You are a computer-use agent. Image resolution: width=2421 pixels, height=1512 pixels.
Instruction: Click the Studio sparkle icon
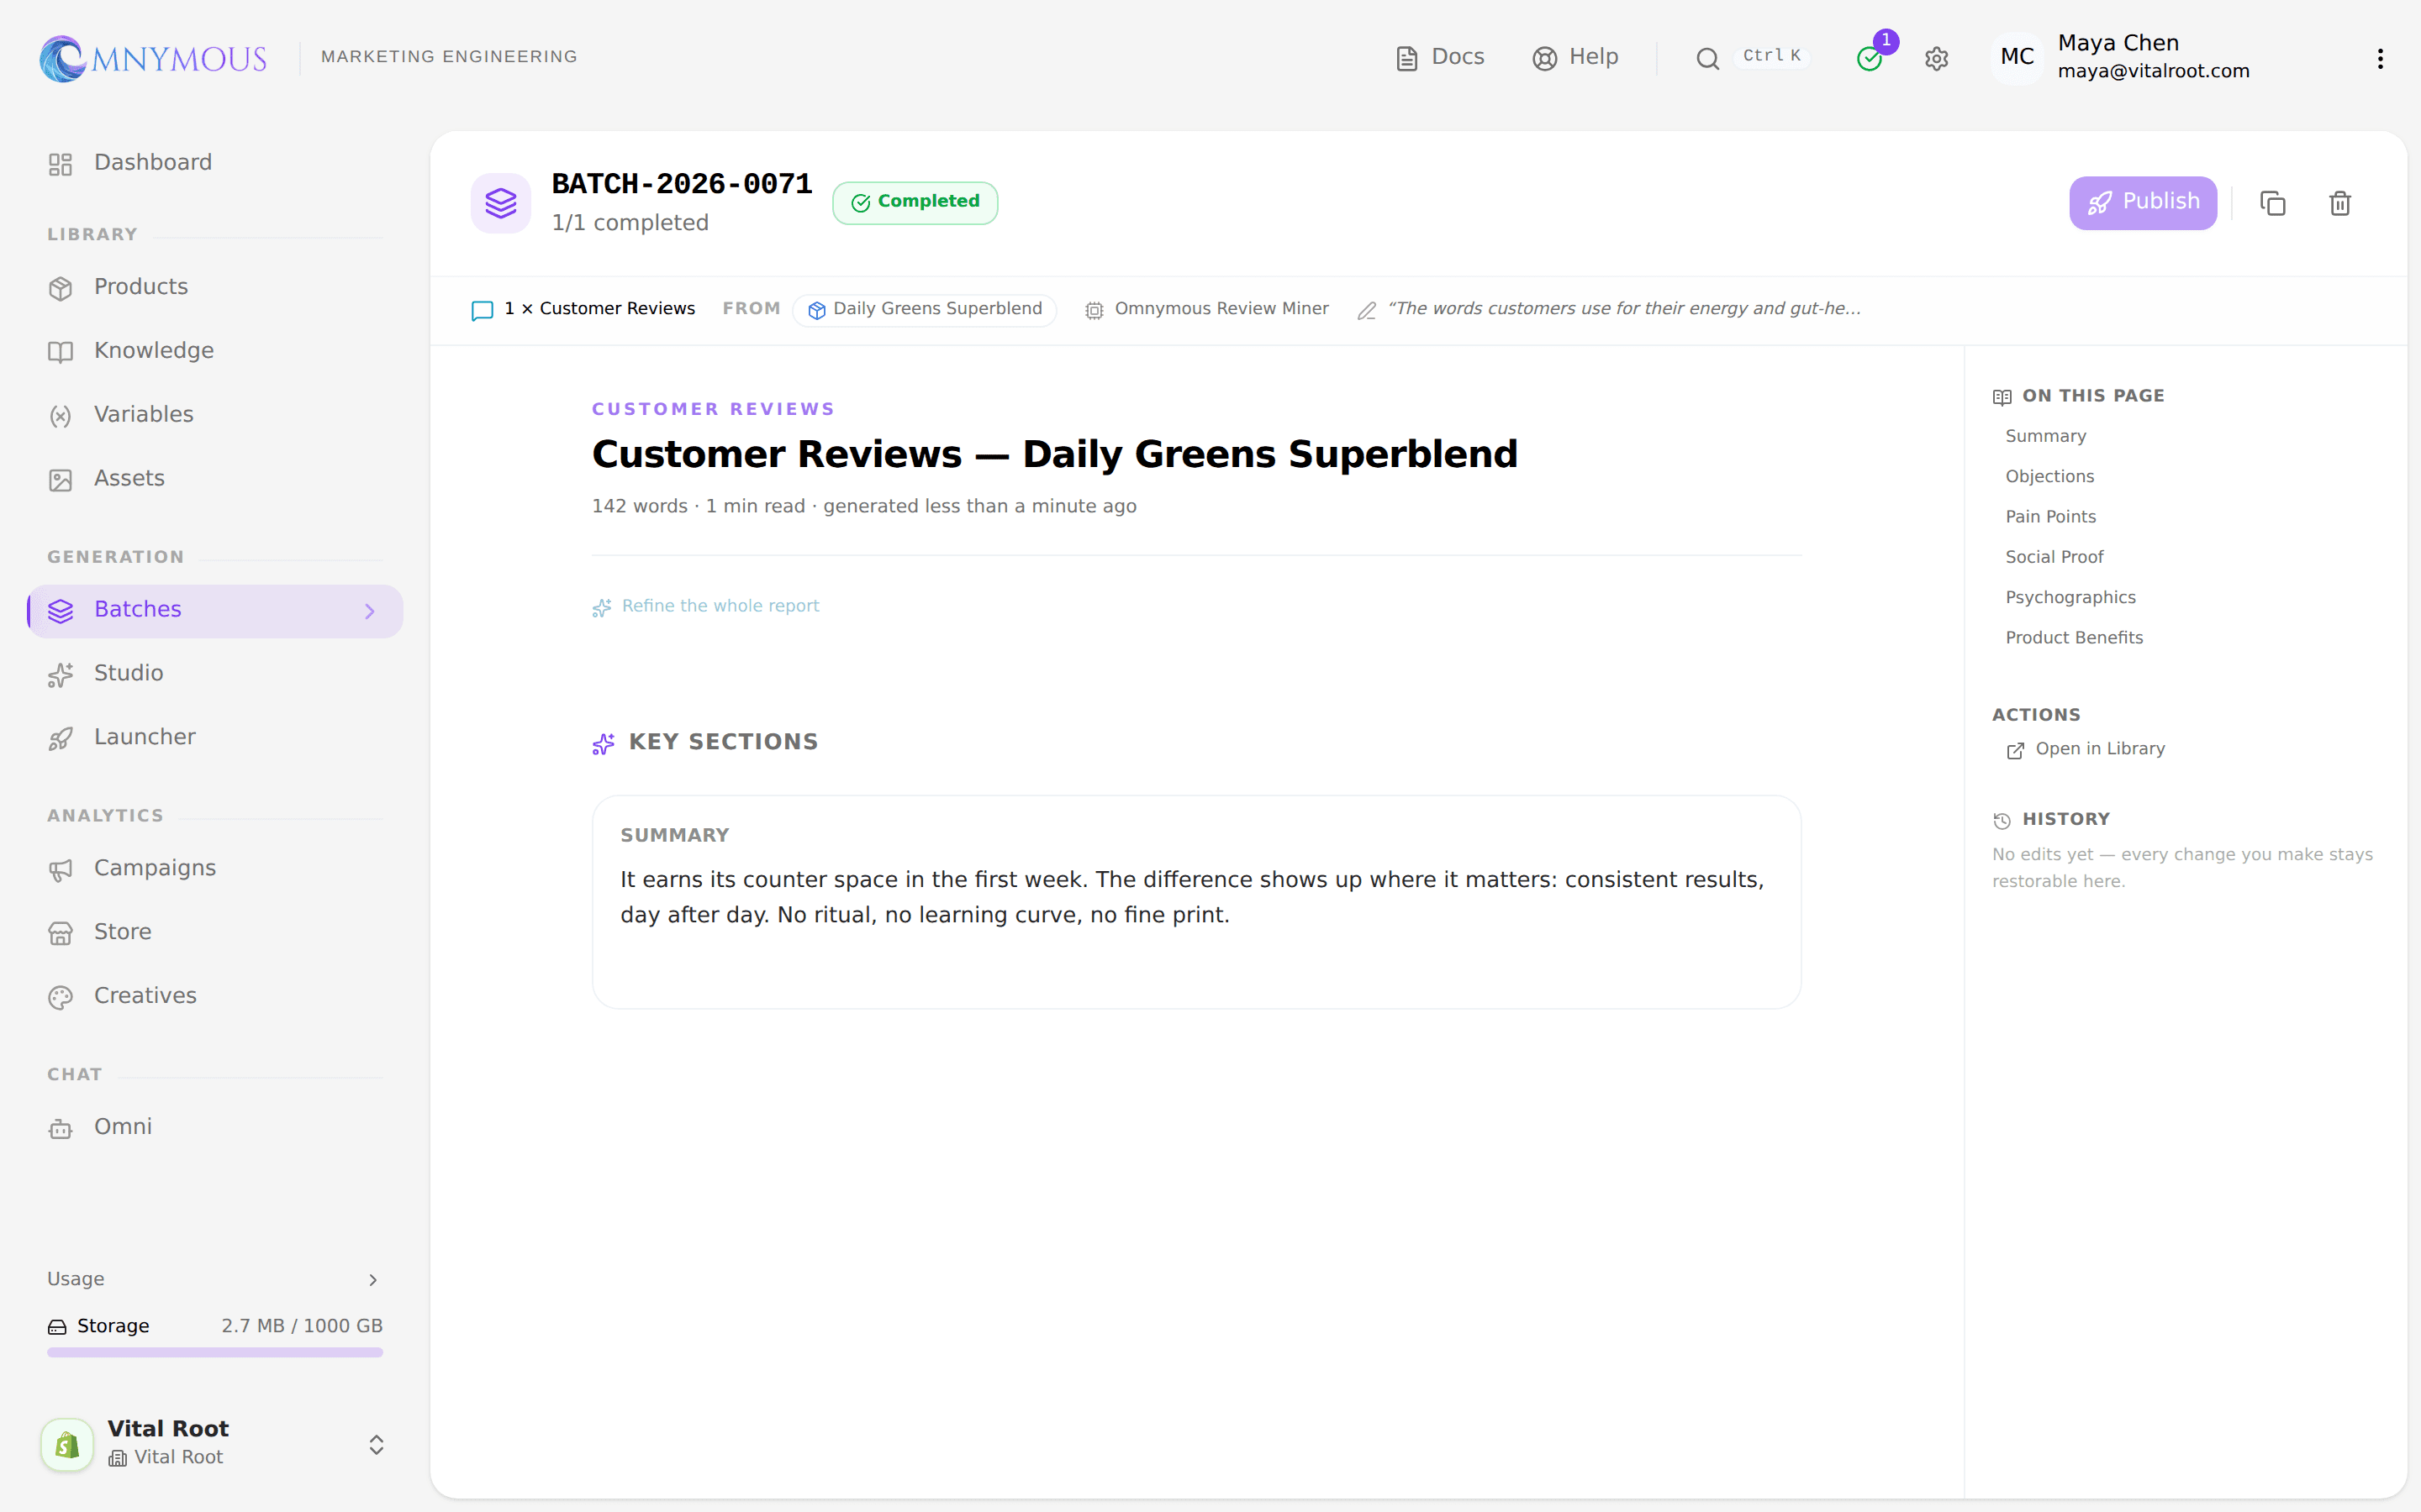61,675
